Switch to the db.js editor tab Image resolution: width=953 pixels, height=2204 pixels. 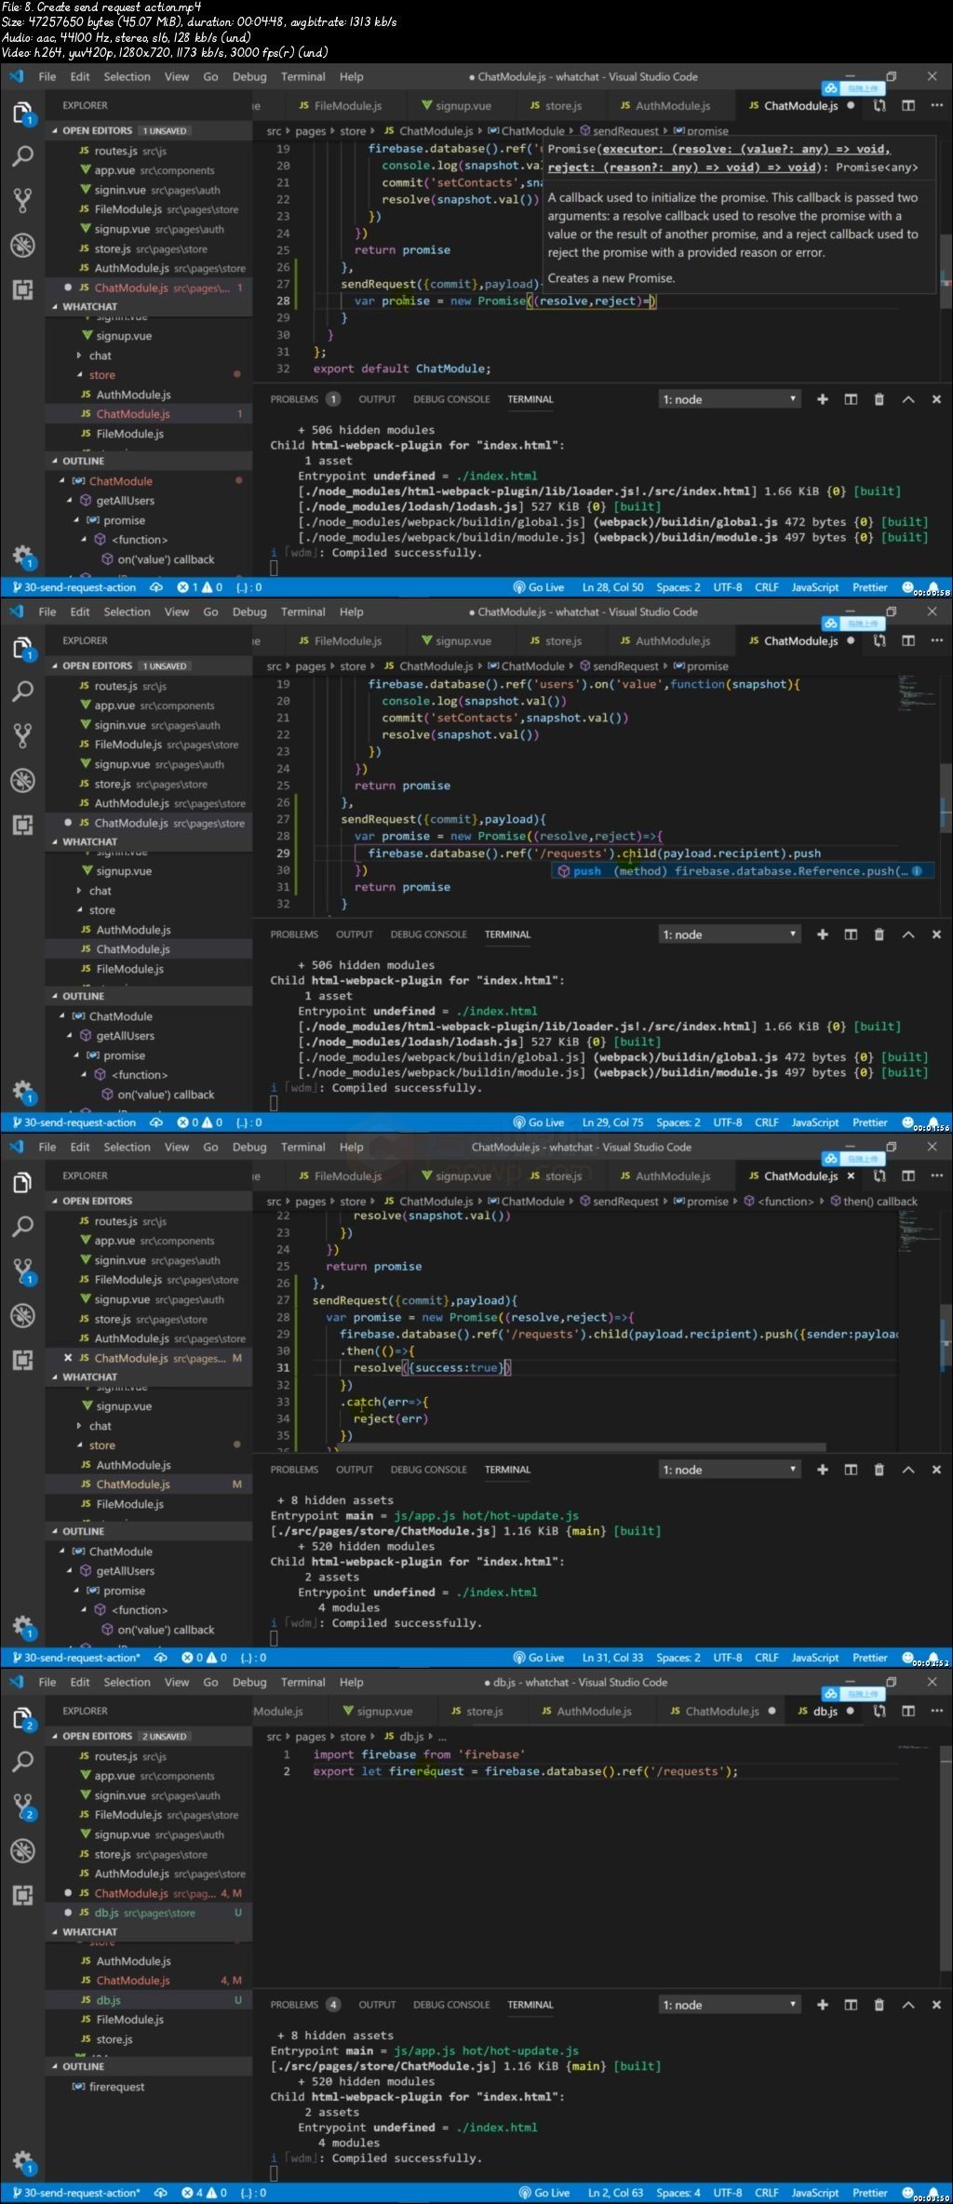[825, 1711]
